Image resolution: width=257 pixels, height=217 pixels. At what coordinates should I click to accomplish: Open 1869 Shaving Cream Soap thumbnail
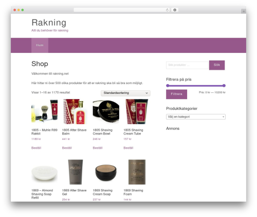(106, 172)
